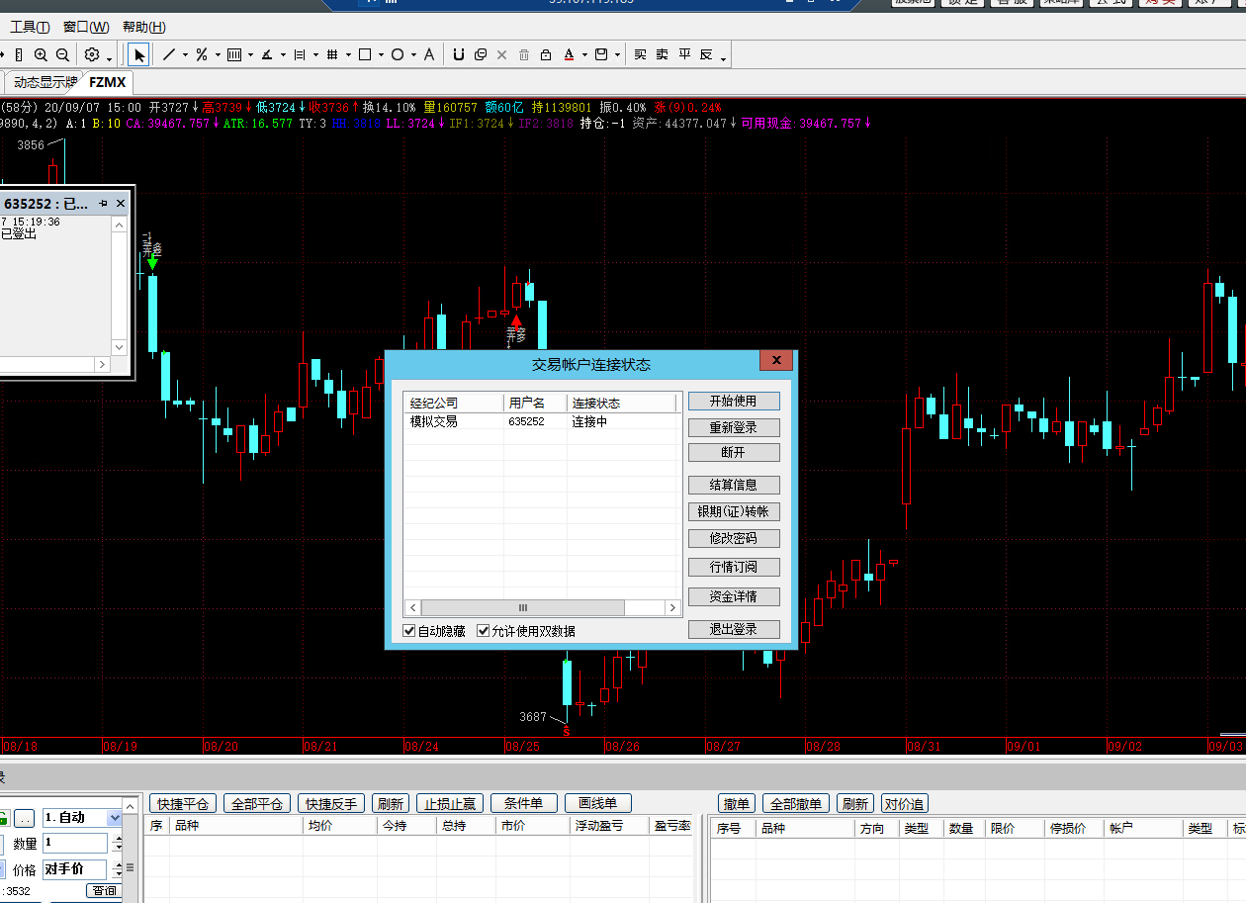Click the 行情订阅 button
This screenshot has height=903, width=1246.
point(734,568)
